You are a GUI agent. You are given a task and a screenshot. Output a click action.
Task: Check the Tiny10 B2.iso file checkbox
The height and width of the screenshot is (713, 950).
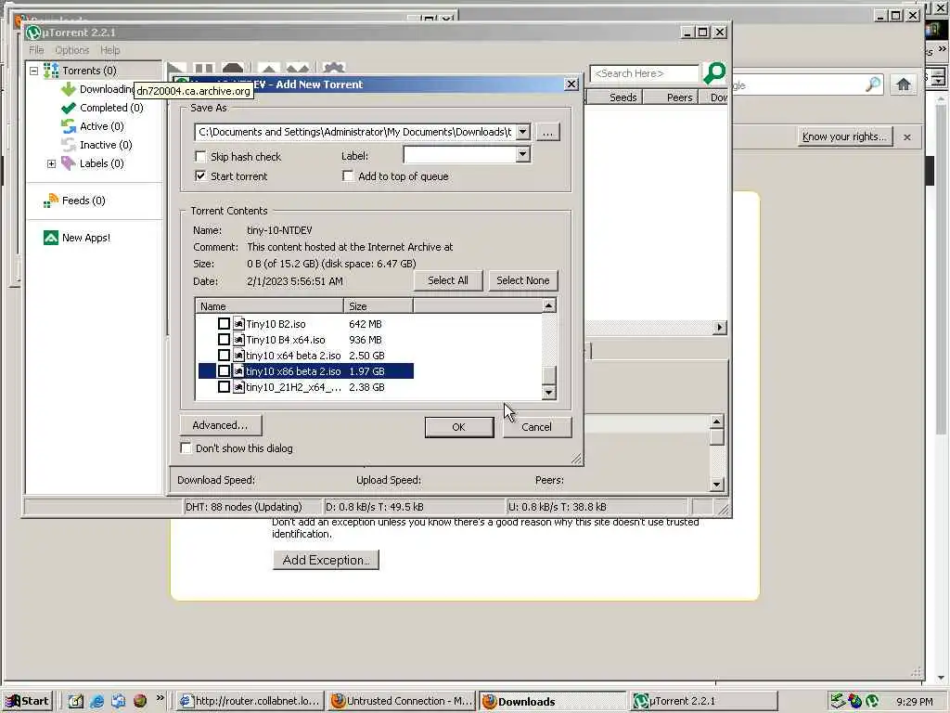224,324
